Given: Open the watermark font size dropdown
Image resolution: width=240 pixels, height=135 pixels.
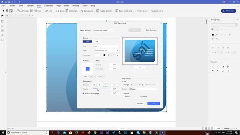Looking at the screenshot, I should [x=98, y=55].
